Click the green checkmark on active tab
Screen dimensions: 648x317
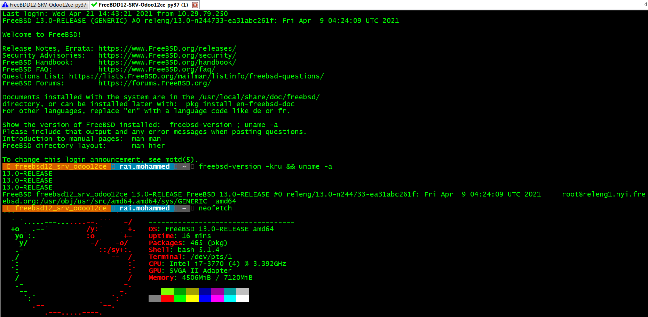pos(94,5)
